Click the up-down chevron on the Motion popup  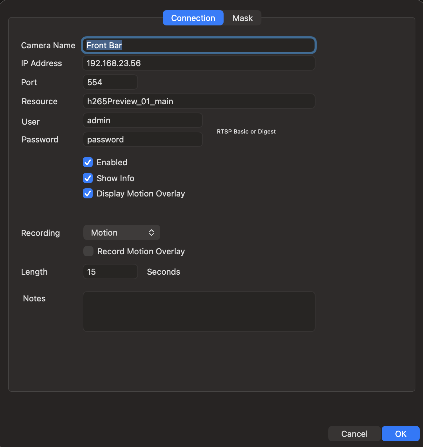point(151,233)
